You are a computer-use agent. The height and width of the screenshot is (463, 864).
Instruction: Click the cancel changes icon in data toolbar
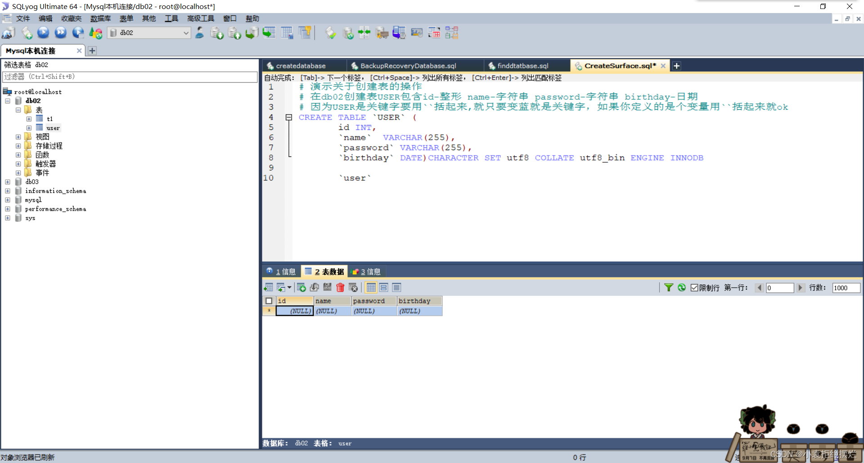click(x=353, y=288)
